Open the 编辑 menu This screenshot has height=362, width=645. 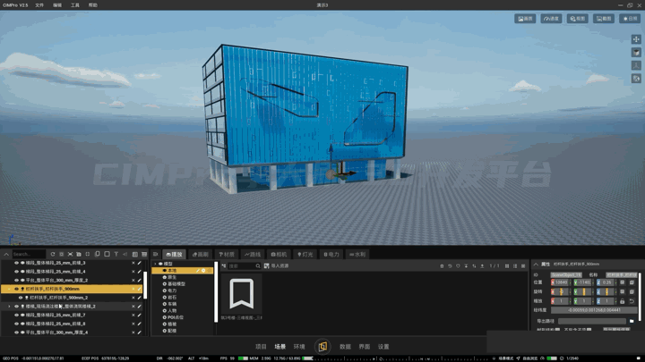57,5
